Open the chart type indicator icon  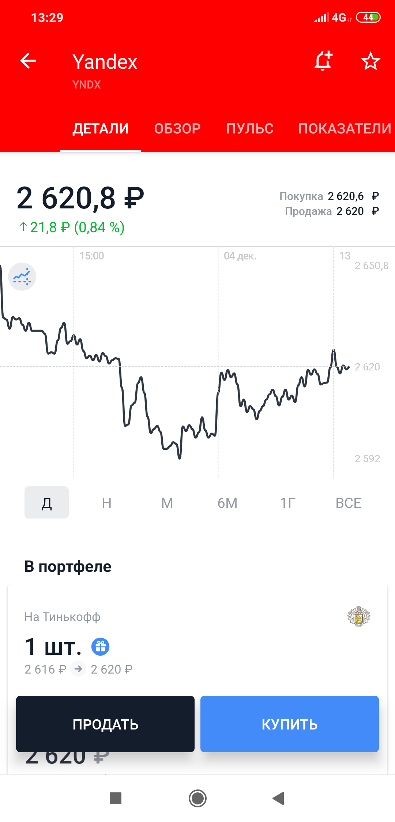pos(22,277)
